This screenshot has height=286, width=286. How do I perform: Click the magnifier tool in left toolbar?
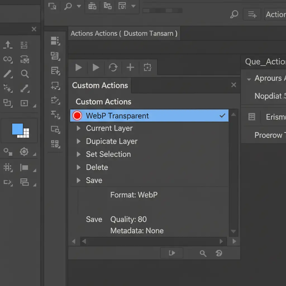(x=25, y=74)
